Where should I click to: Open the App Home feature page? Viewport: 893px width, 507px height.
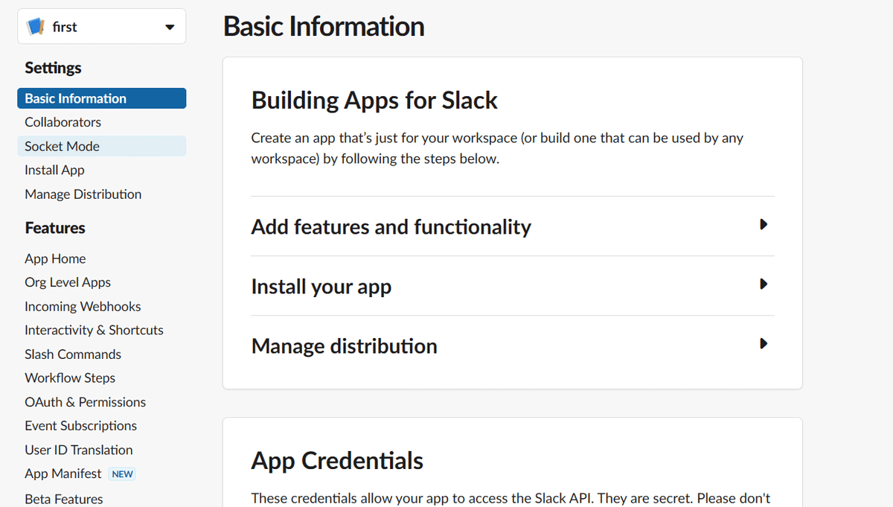(x=55, y=258)
